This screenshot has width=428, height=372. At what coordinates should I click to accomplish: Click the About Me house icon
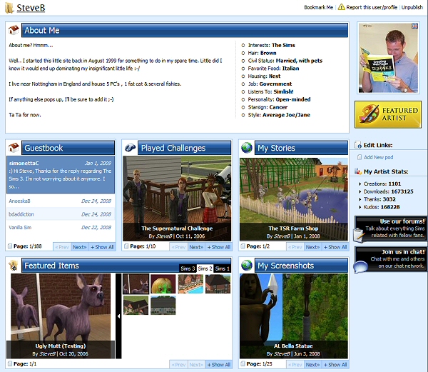[x=14, y=30]
